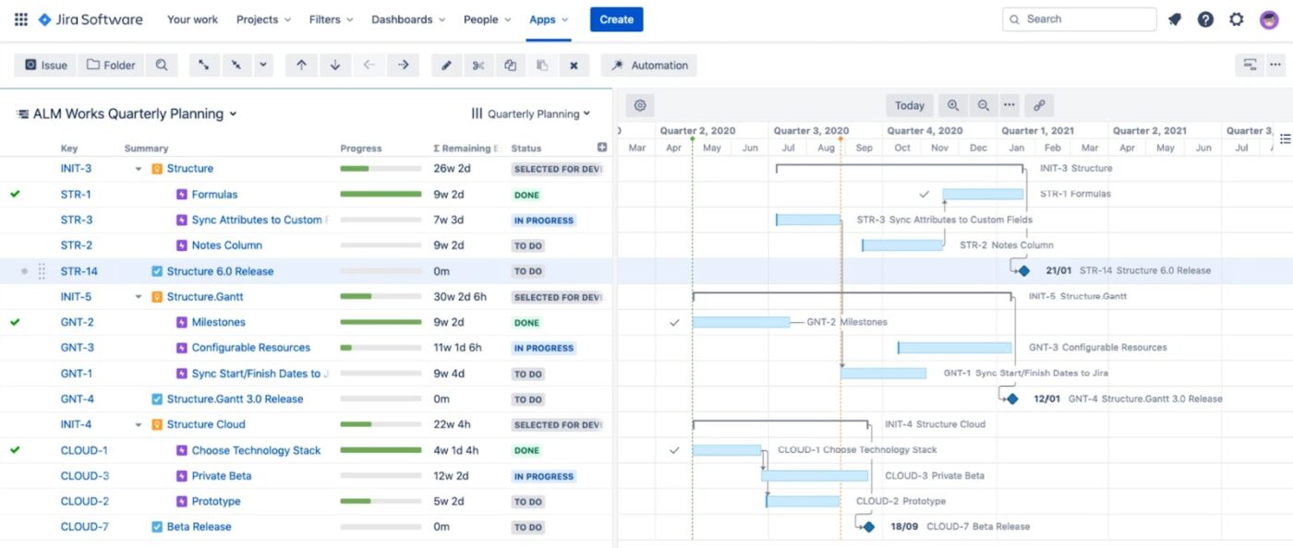This screenshot has height=548, width=1293.
Task: Click the progress bar of GNT-3 row
Action: tap(381, 348)
